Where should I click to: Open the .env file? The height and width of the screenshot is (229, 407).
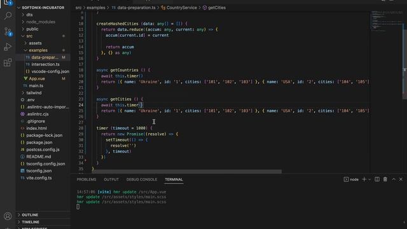click(x=31, y=100)
